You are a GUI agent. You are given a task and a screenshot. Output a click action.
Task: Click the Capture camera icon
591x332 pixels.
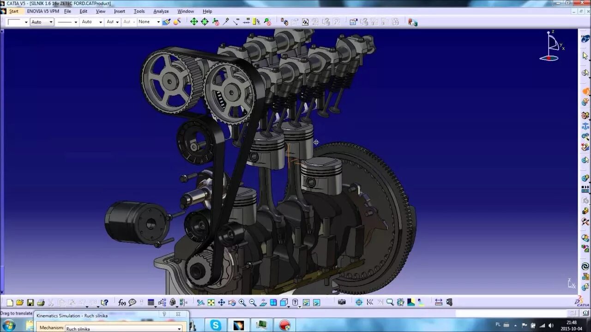(342, 302)
